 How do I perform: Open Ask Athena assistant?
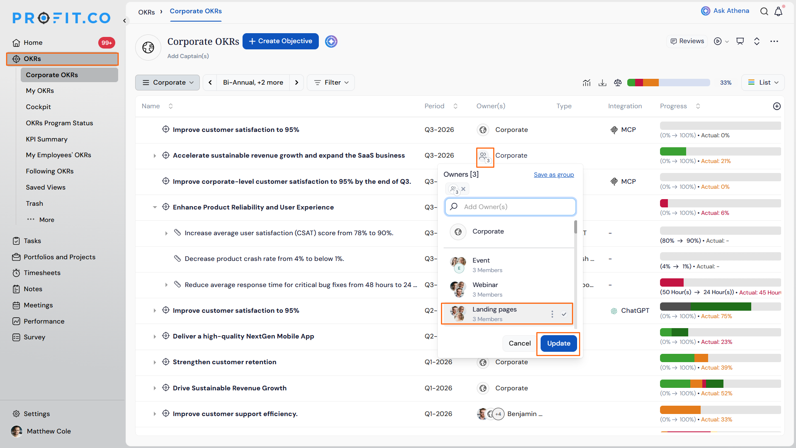pyautogui.click(x=725, y=11)
